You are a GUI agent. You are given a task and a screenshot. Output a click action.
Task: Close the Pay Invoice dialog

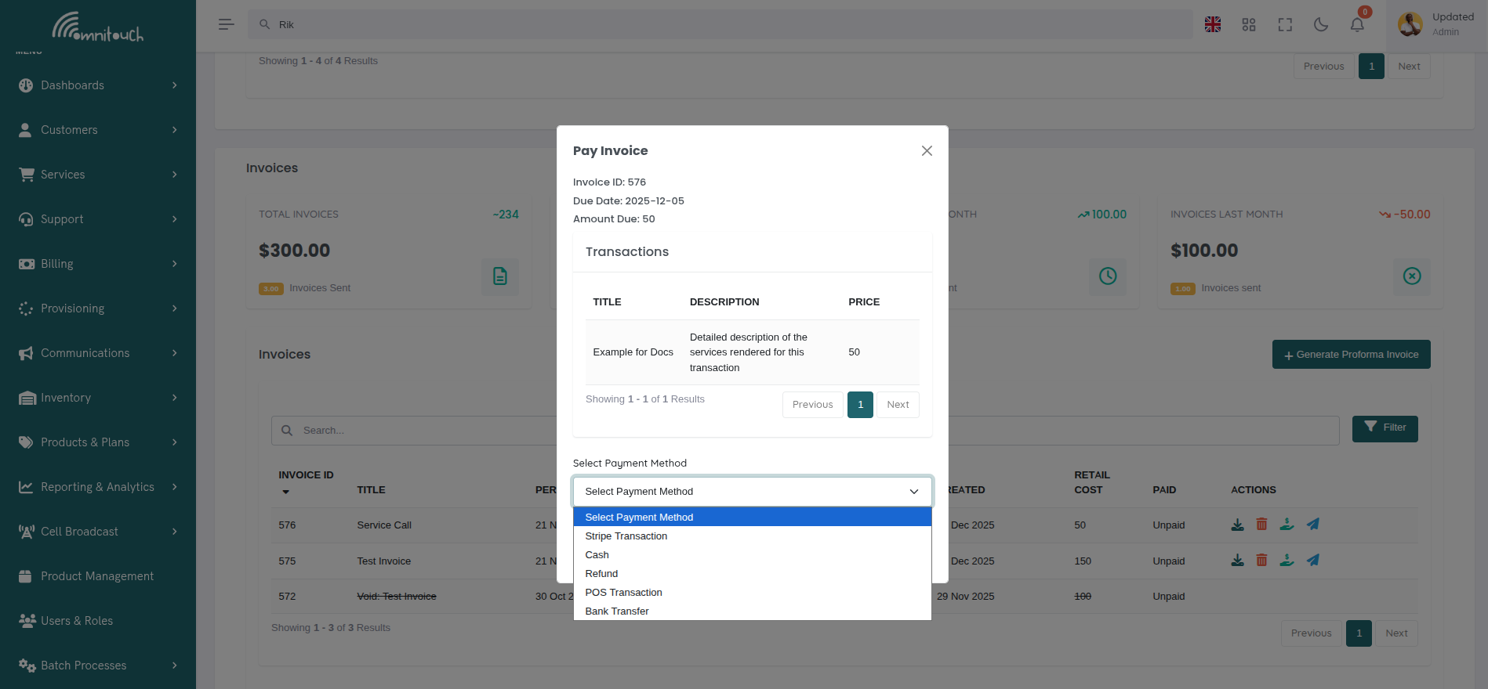click(x=927, y=151)
